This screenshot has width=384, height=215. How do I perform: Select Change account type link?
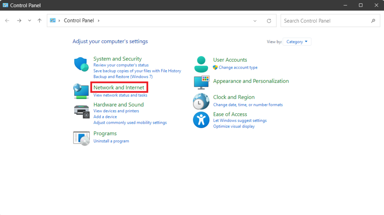coord(238,68)
